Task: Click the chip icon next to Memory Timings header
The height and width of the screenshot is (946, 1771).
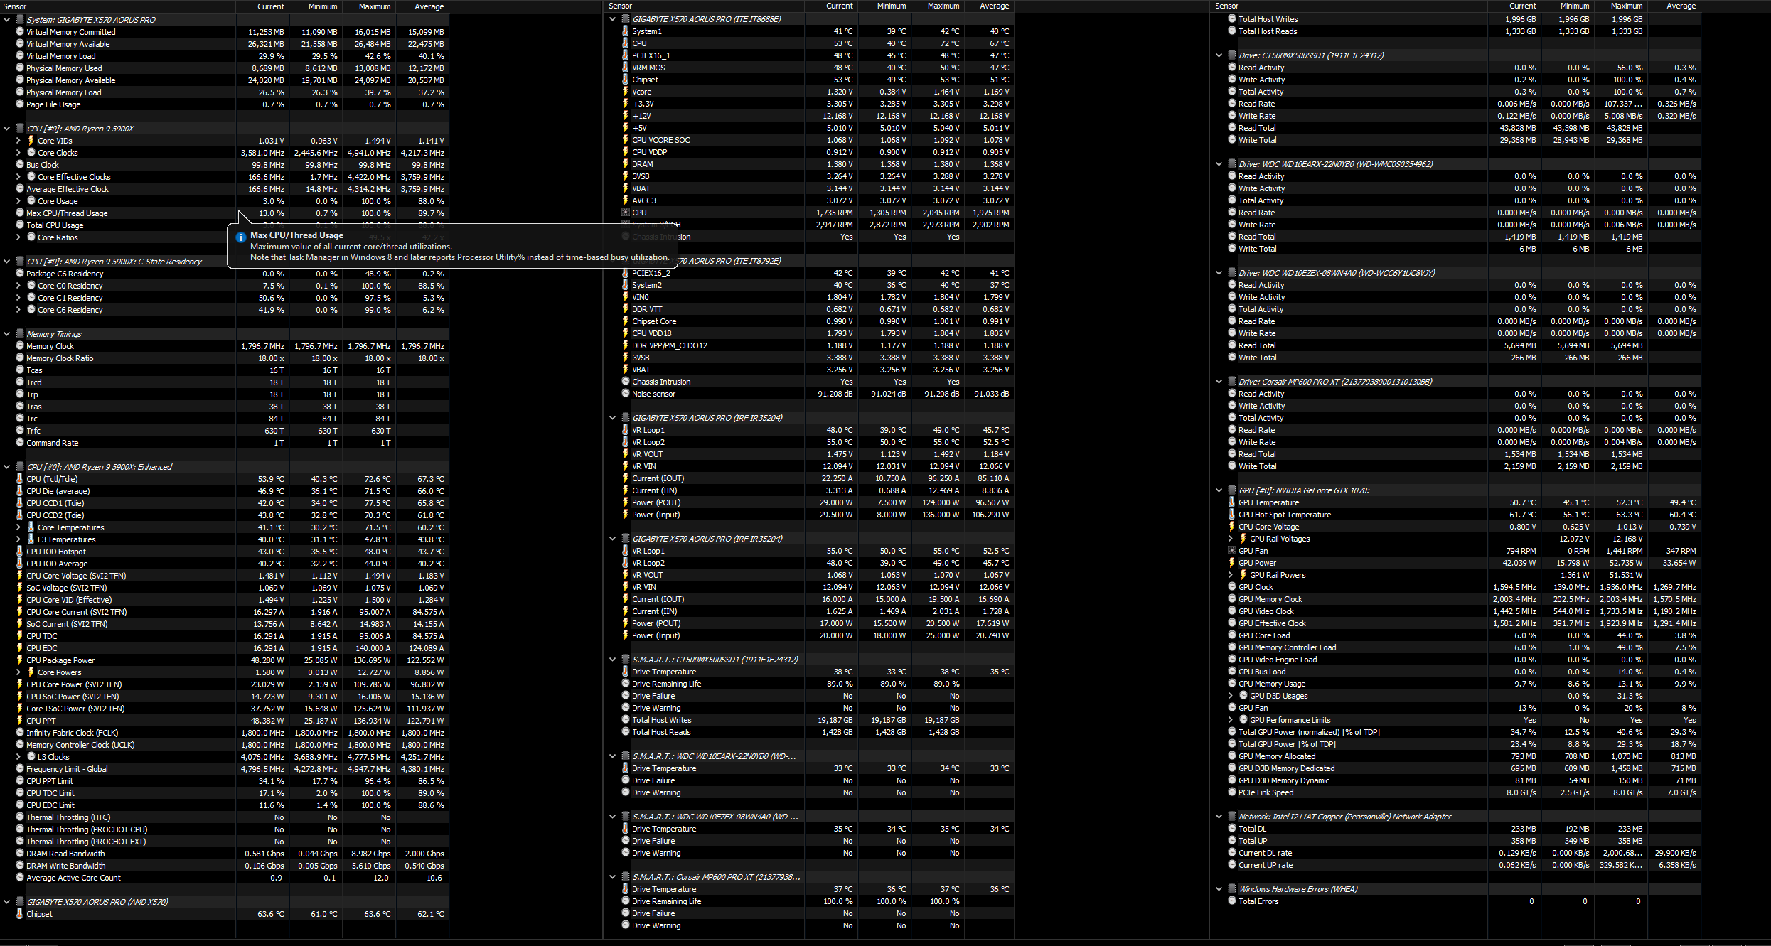Action: tap(20, 334)
